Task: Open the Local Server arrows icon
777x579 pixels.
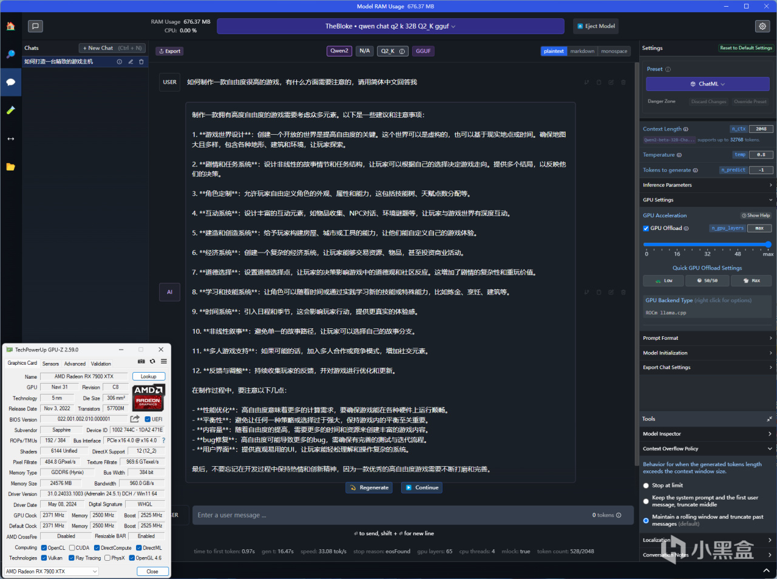Action: 10,138
